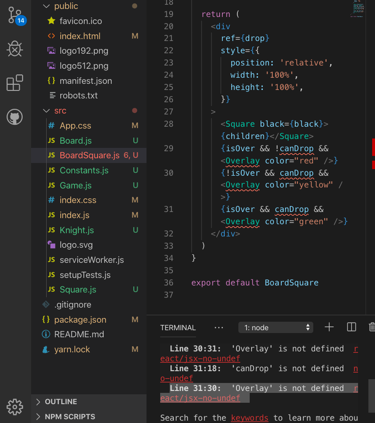This screenshot has width=375, height=423.
Task: Open the '1: node' terminal selector dropdown
Action: click(276, 327)
